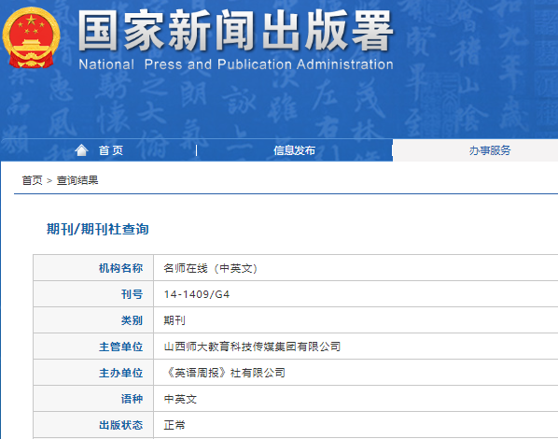
Task: Select the 14-1409/G4 serial number cell
Action: [x=356, y=294]
